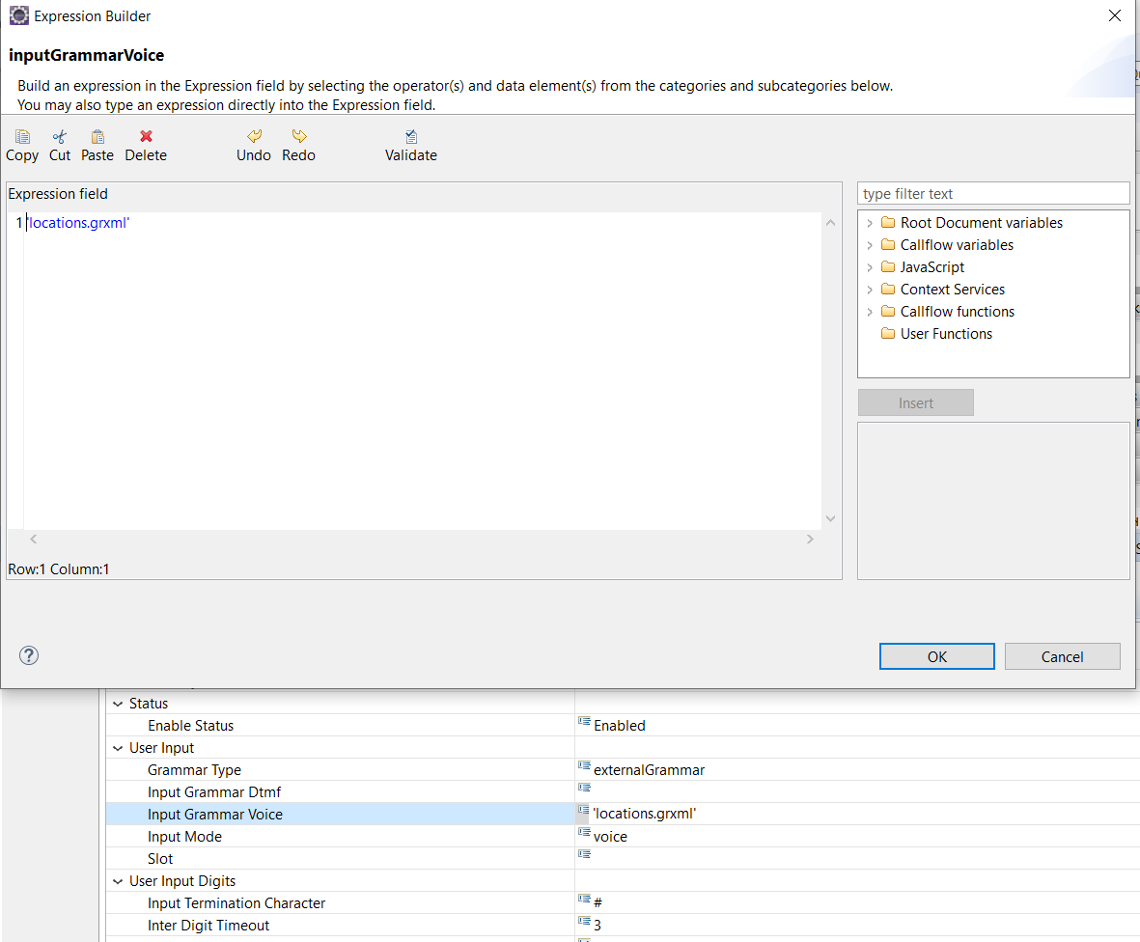Expand the JavaScript category
1140x942 pixels.
pyautogui.click(x=870, y=267)
